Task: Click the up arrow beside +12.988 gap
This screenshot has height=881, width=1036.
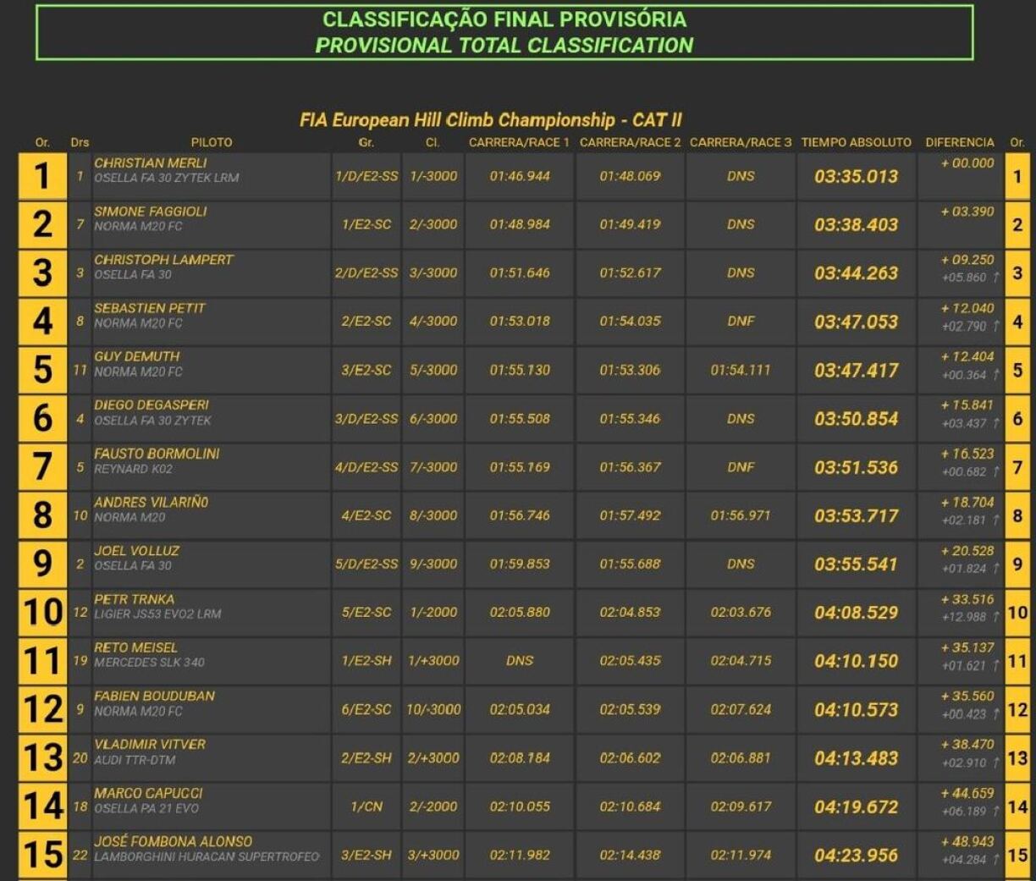Action: pyautogui.click(x=996, y=617)
